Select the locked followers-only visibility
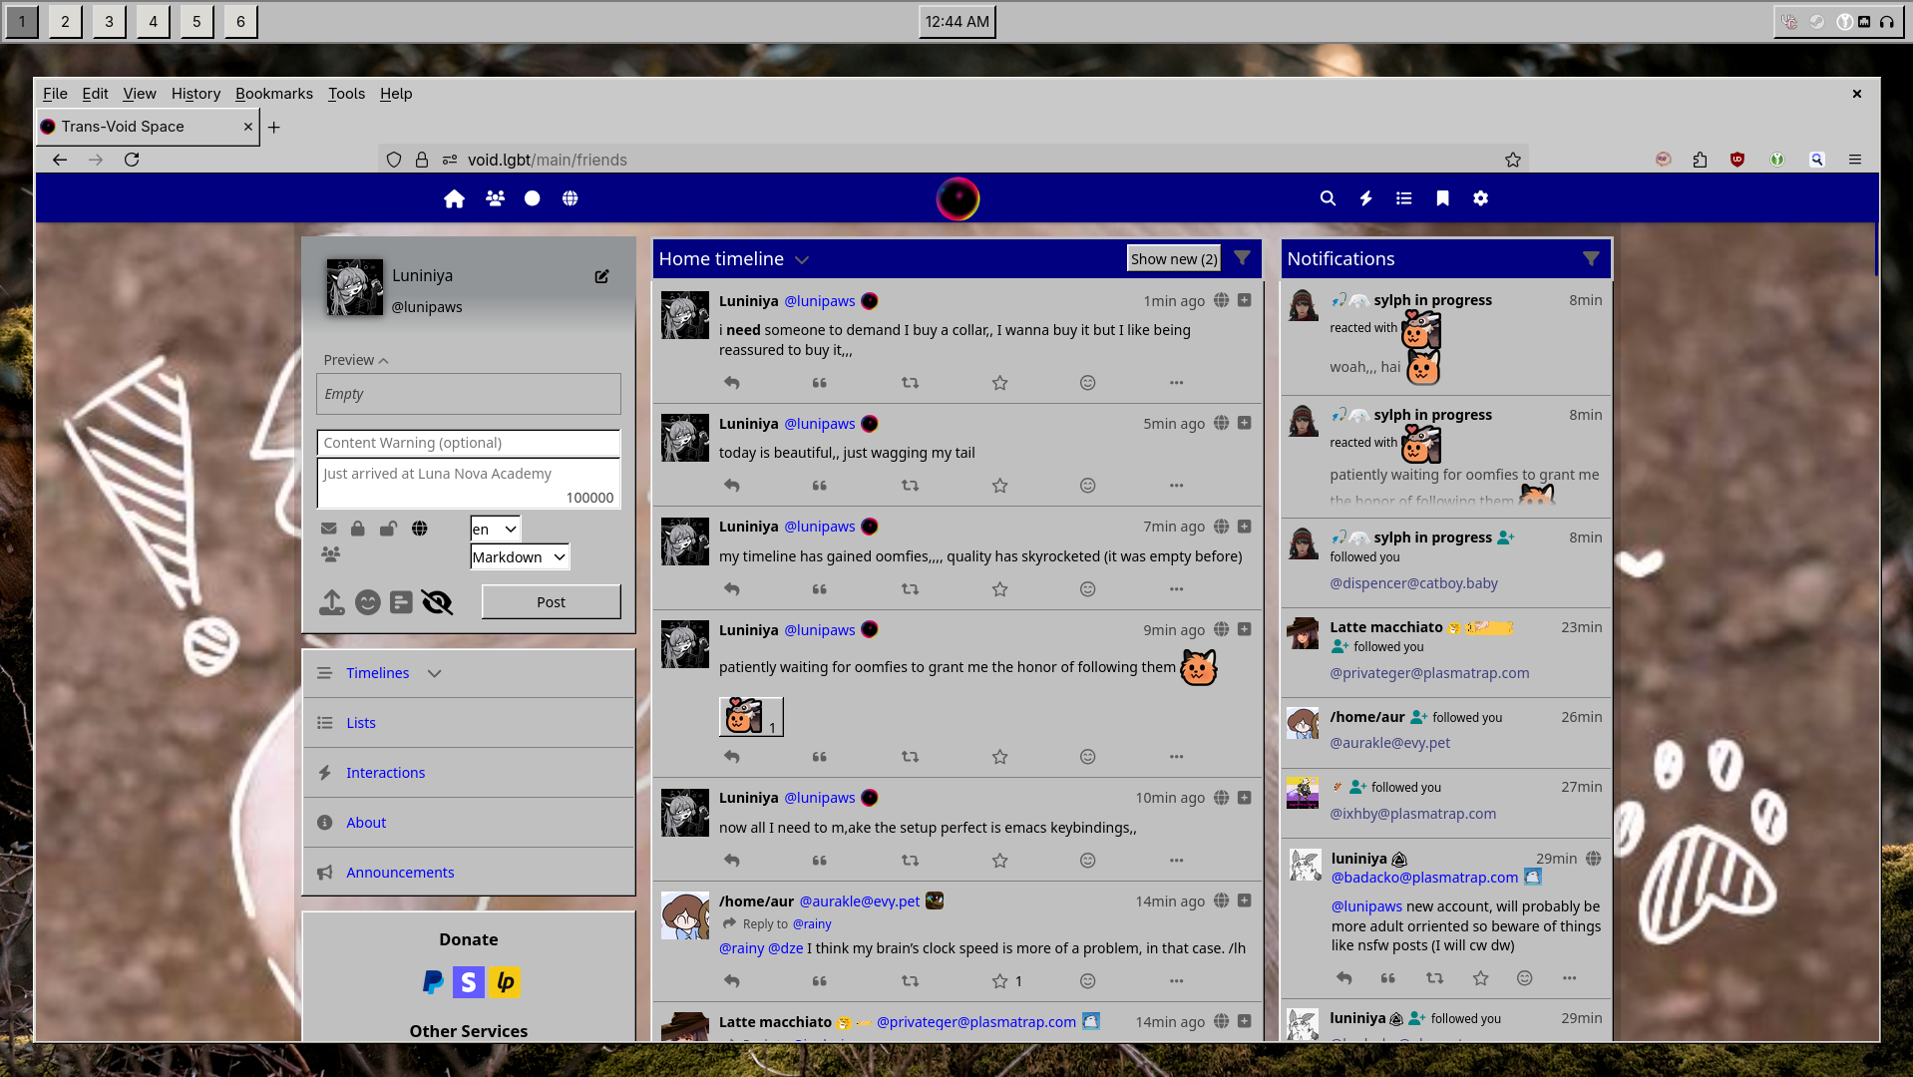This screenshot has height=1077, width=1913. pyautogui.click(x=357, y=529)
